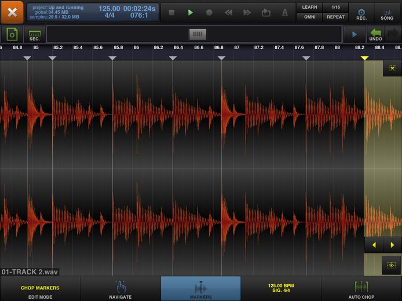Undo the last edit

375,34
